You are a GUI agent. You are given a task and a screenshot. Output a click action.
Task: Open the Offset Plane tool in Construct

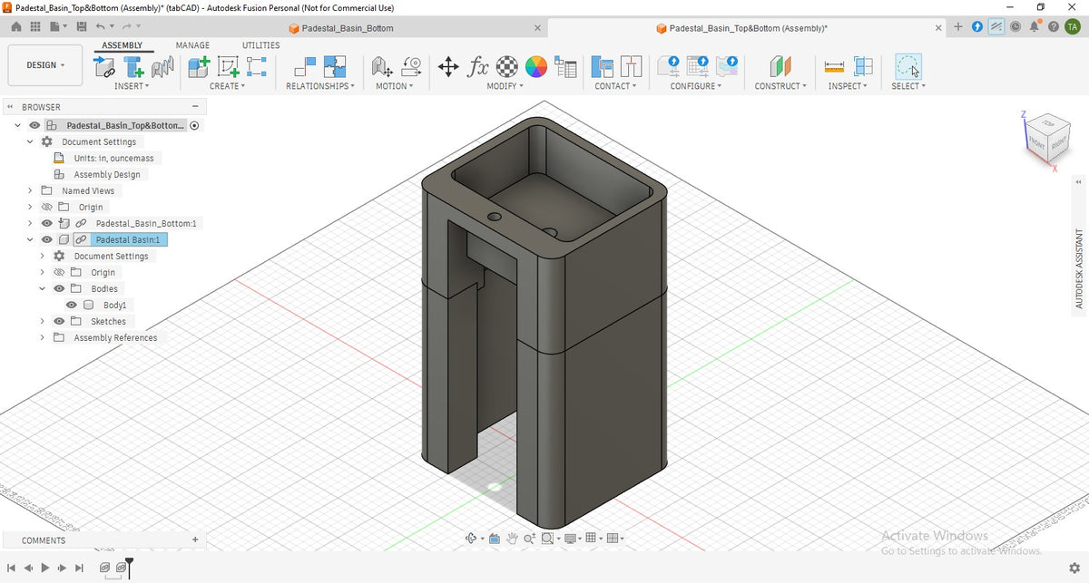point(780,66)
